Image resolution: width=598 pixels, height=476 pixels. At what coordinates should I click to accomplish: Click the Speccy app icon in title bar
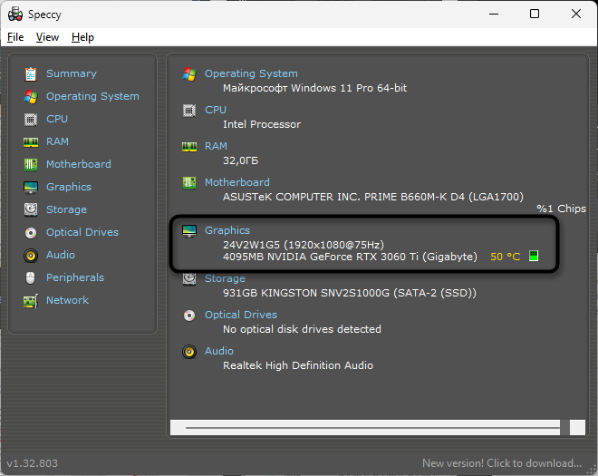pos(15,15)
